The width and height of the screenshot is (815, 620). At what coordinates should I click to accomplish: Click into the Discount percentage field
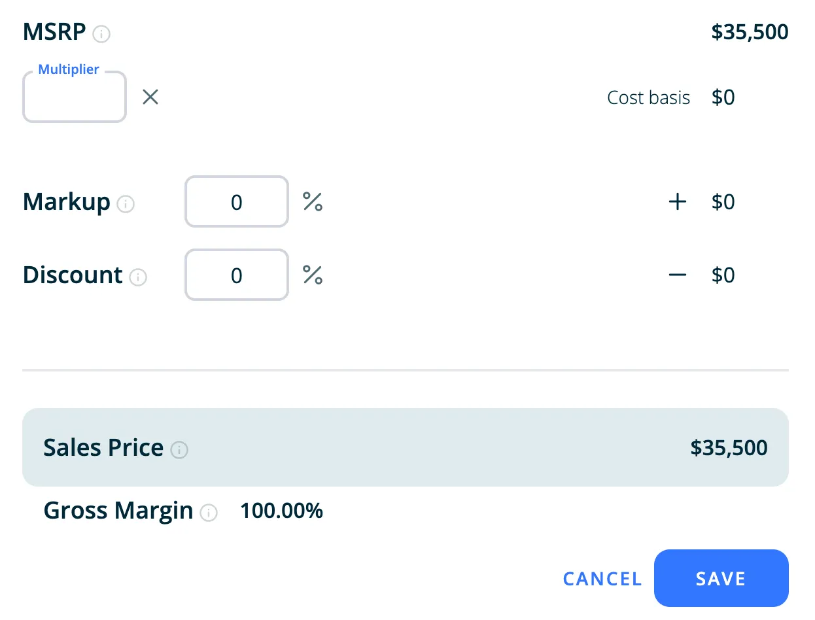(237, 275)
